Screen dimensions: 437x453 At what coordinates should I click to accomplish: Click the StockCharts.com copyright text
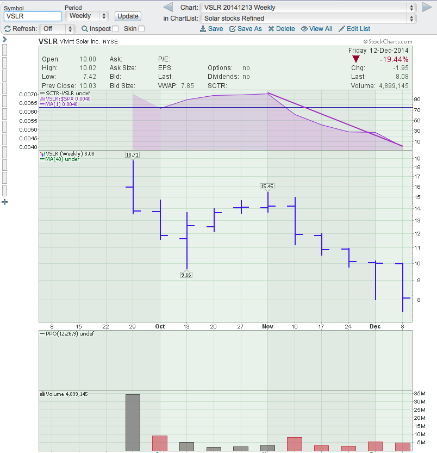[388, 41]
